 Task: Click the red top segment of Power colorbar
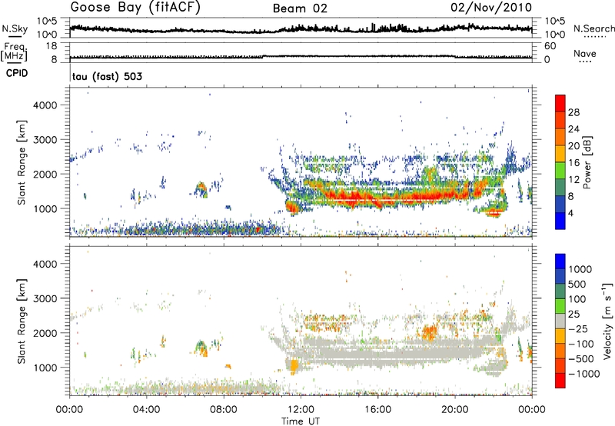click(560, 104)
